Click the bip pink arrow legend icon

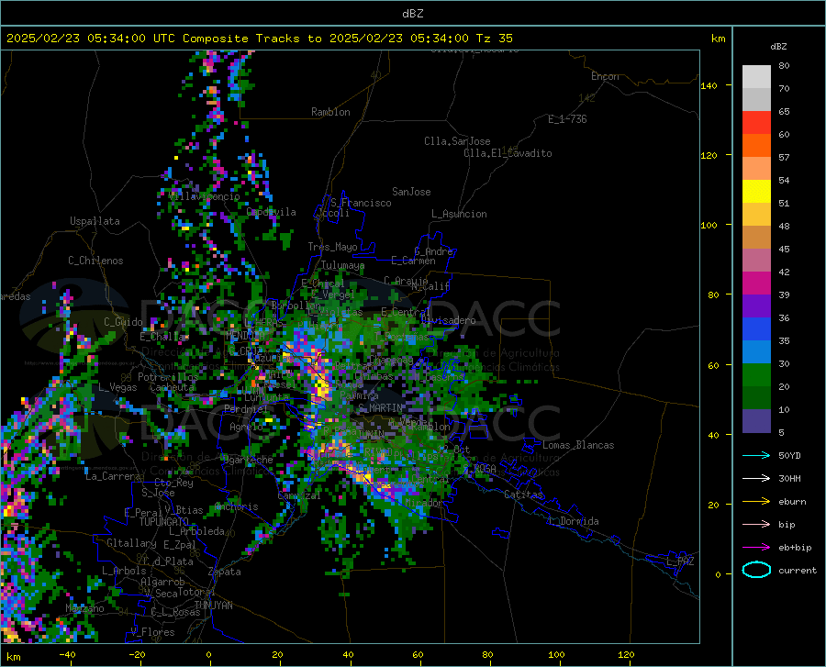pyautogui.click(x=756, y=525)
